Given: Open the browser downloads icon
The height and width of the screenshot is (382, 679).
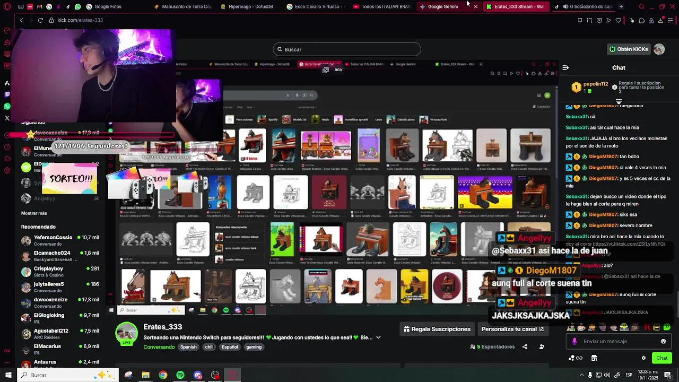Looking at the screenshot, I should point(661,20).
